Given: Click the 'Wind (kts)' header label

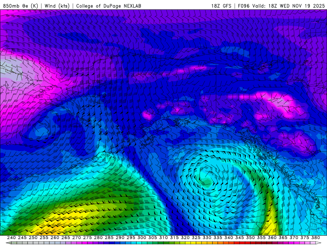Looking at the screenshot, I should (57, 6).
